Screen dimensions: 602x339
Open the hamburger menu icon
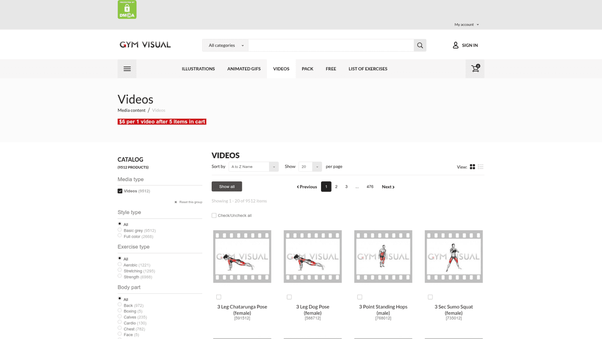coord(127,69)
